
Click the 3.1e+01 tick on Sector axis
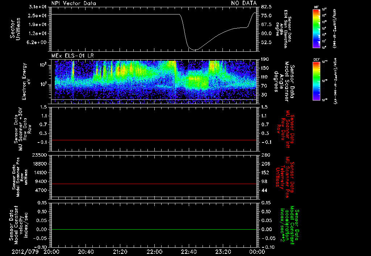(37, 7)
